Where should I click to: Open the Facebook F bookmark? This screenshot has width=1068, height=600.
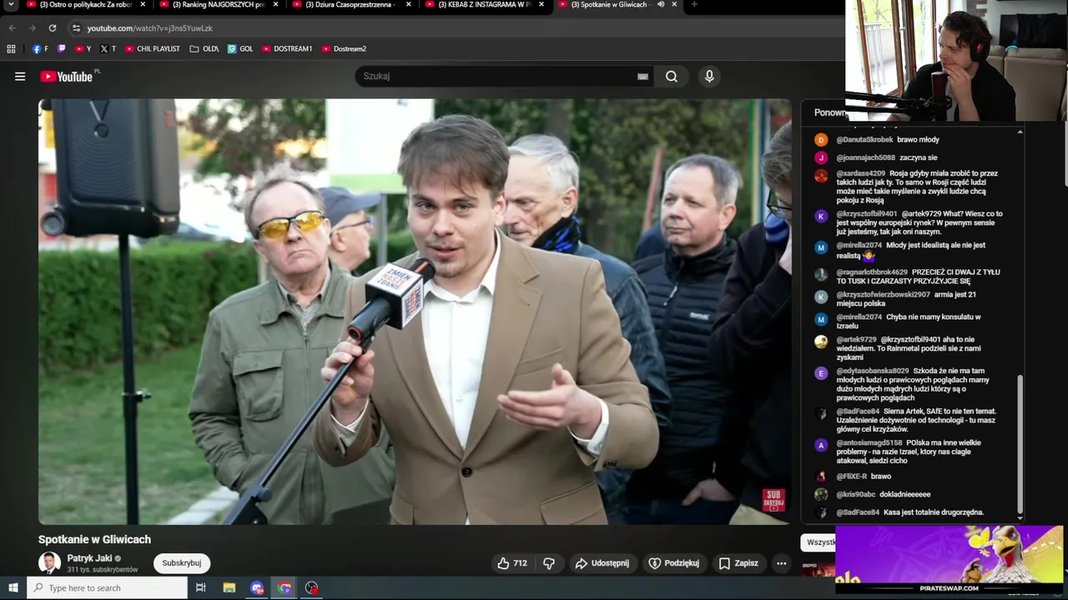click(40, 49)
